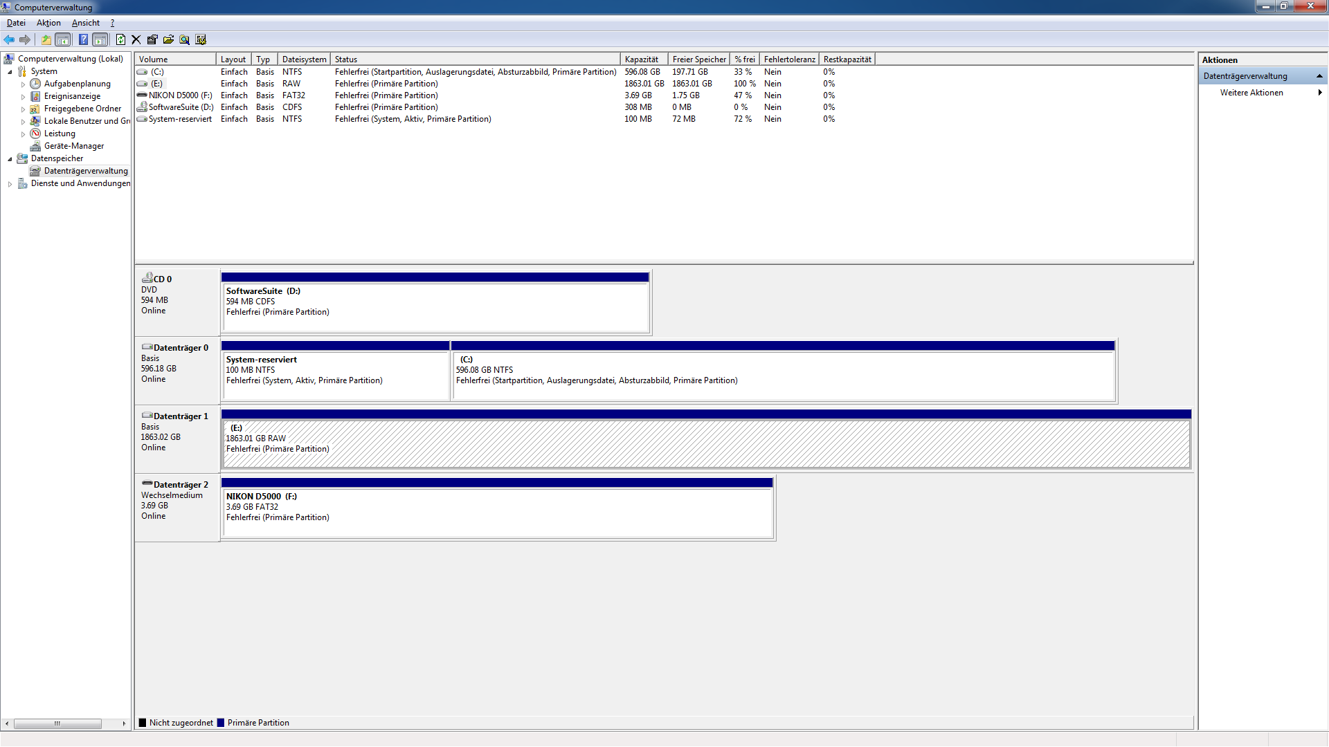The height and width of the screenshot is (747, 1329).
Task: Select the (E:) RAW partition block
Action: click(705, 443)
